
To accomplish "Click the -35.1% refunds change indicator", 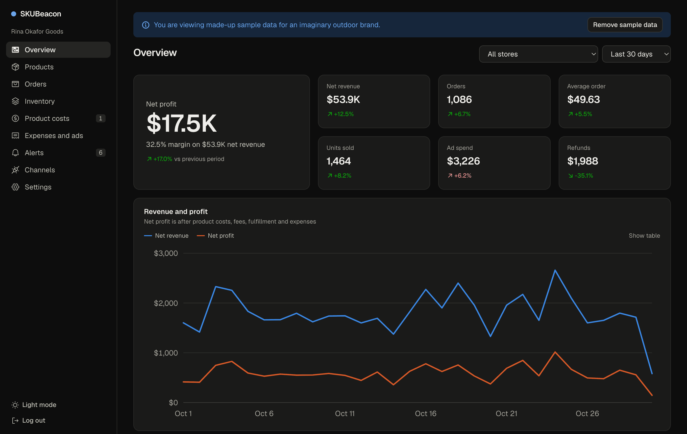I will point(580,176).
